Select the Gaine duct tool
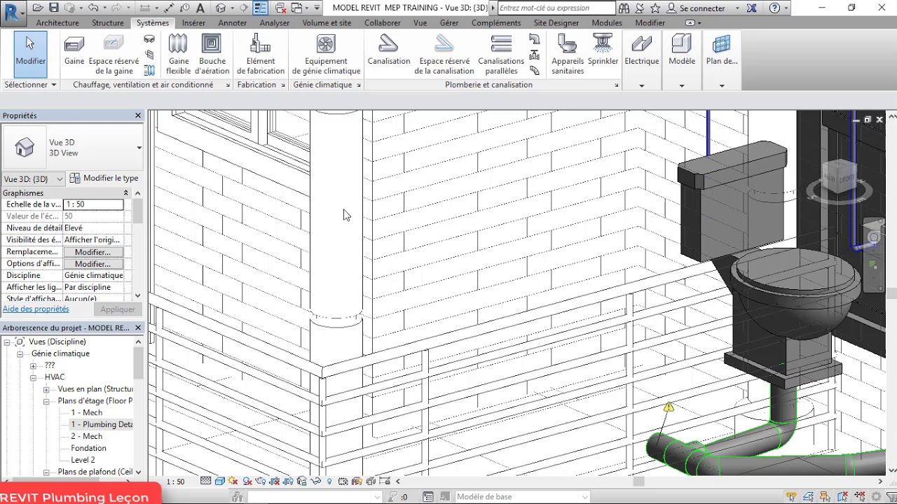This screenshot has width=897, height=504. pyautogui.click(x=74, y=53)
